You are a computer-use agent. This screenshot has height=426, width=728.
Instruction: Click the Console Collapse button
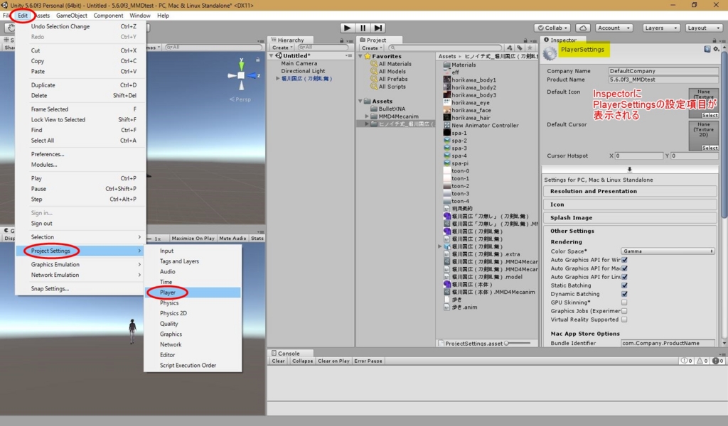302,361
